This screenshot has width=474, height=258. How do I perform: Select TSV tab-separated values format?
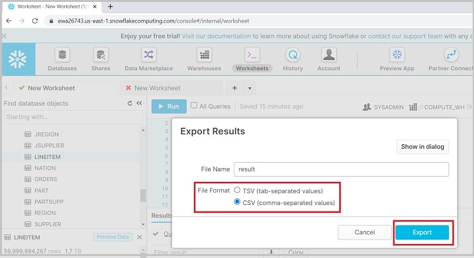[x=237, y=190]
